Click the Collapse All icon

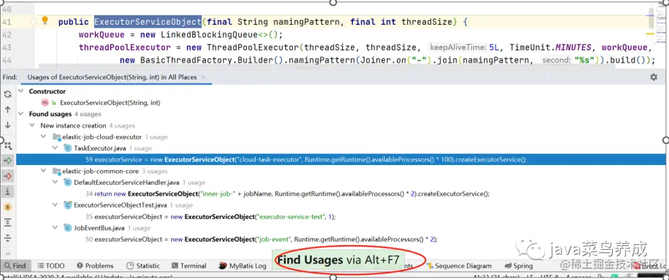(7, 238)
